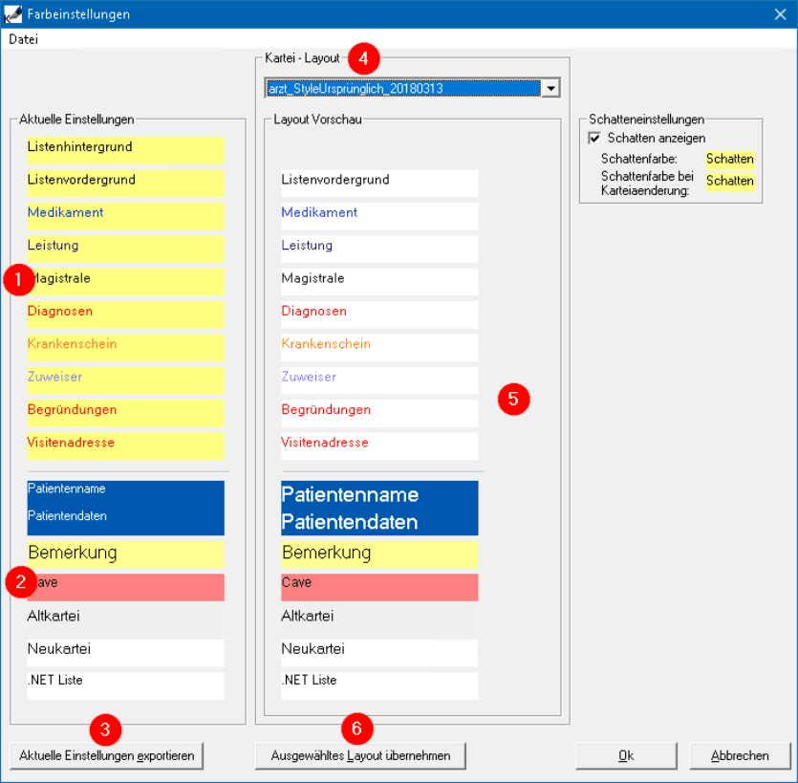Close the Farbeinstellungen window
Screen dimensions: 798x783
pos(780,14)
